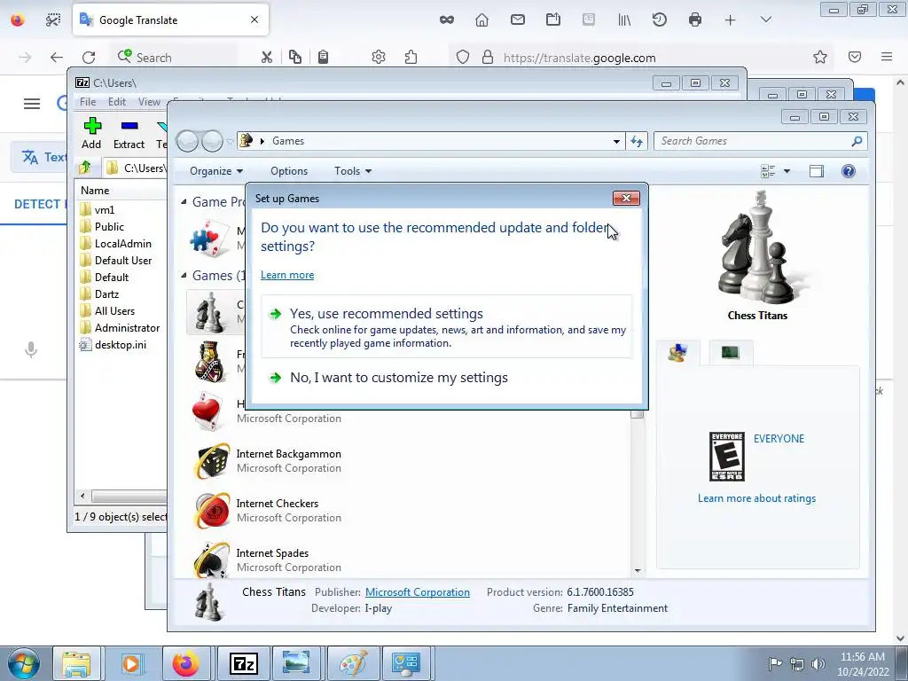908x681 pixels.
Task: Open Firefox private browsing mask icon
Action: (x=447, y=20)
